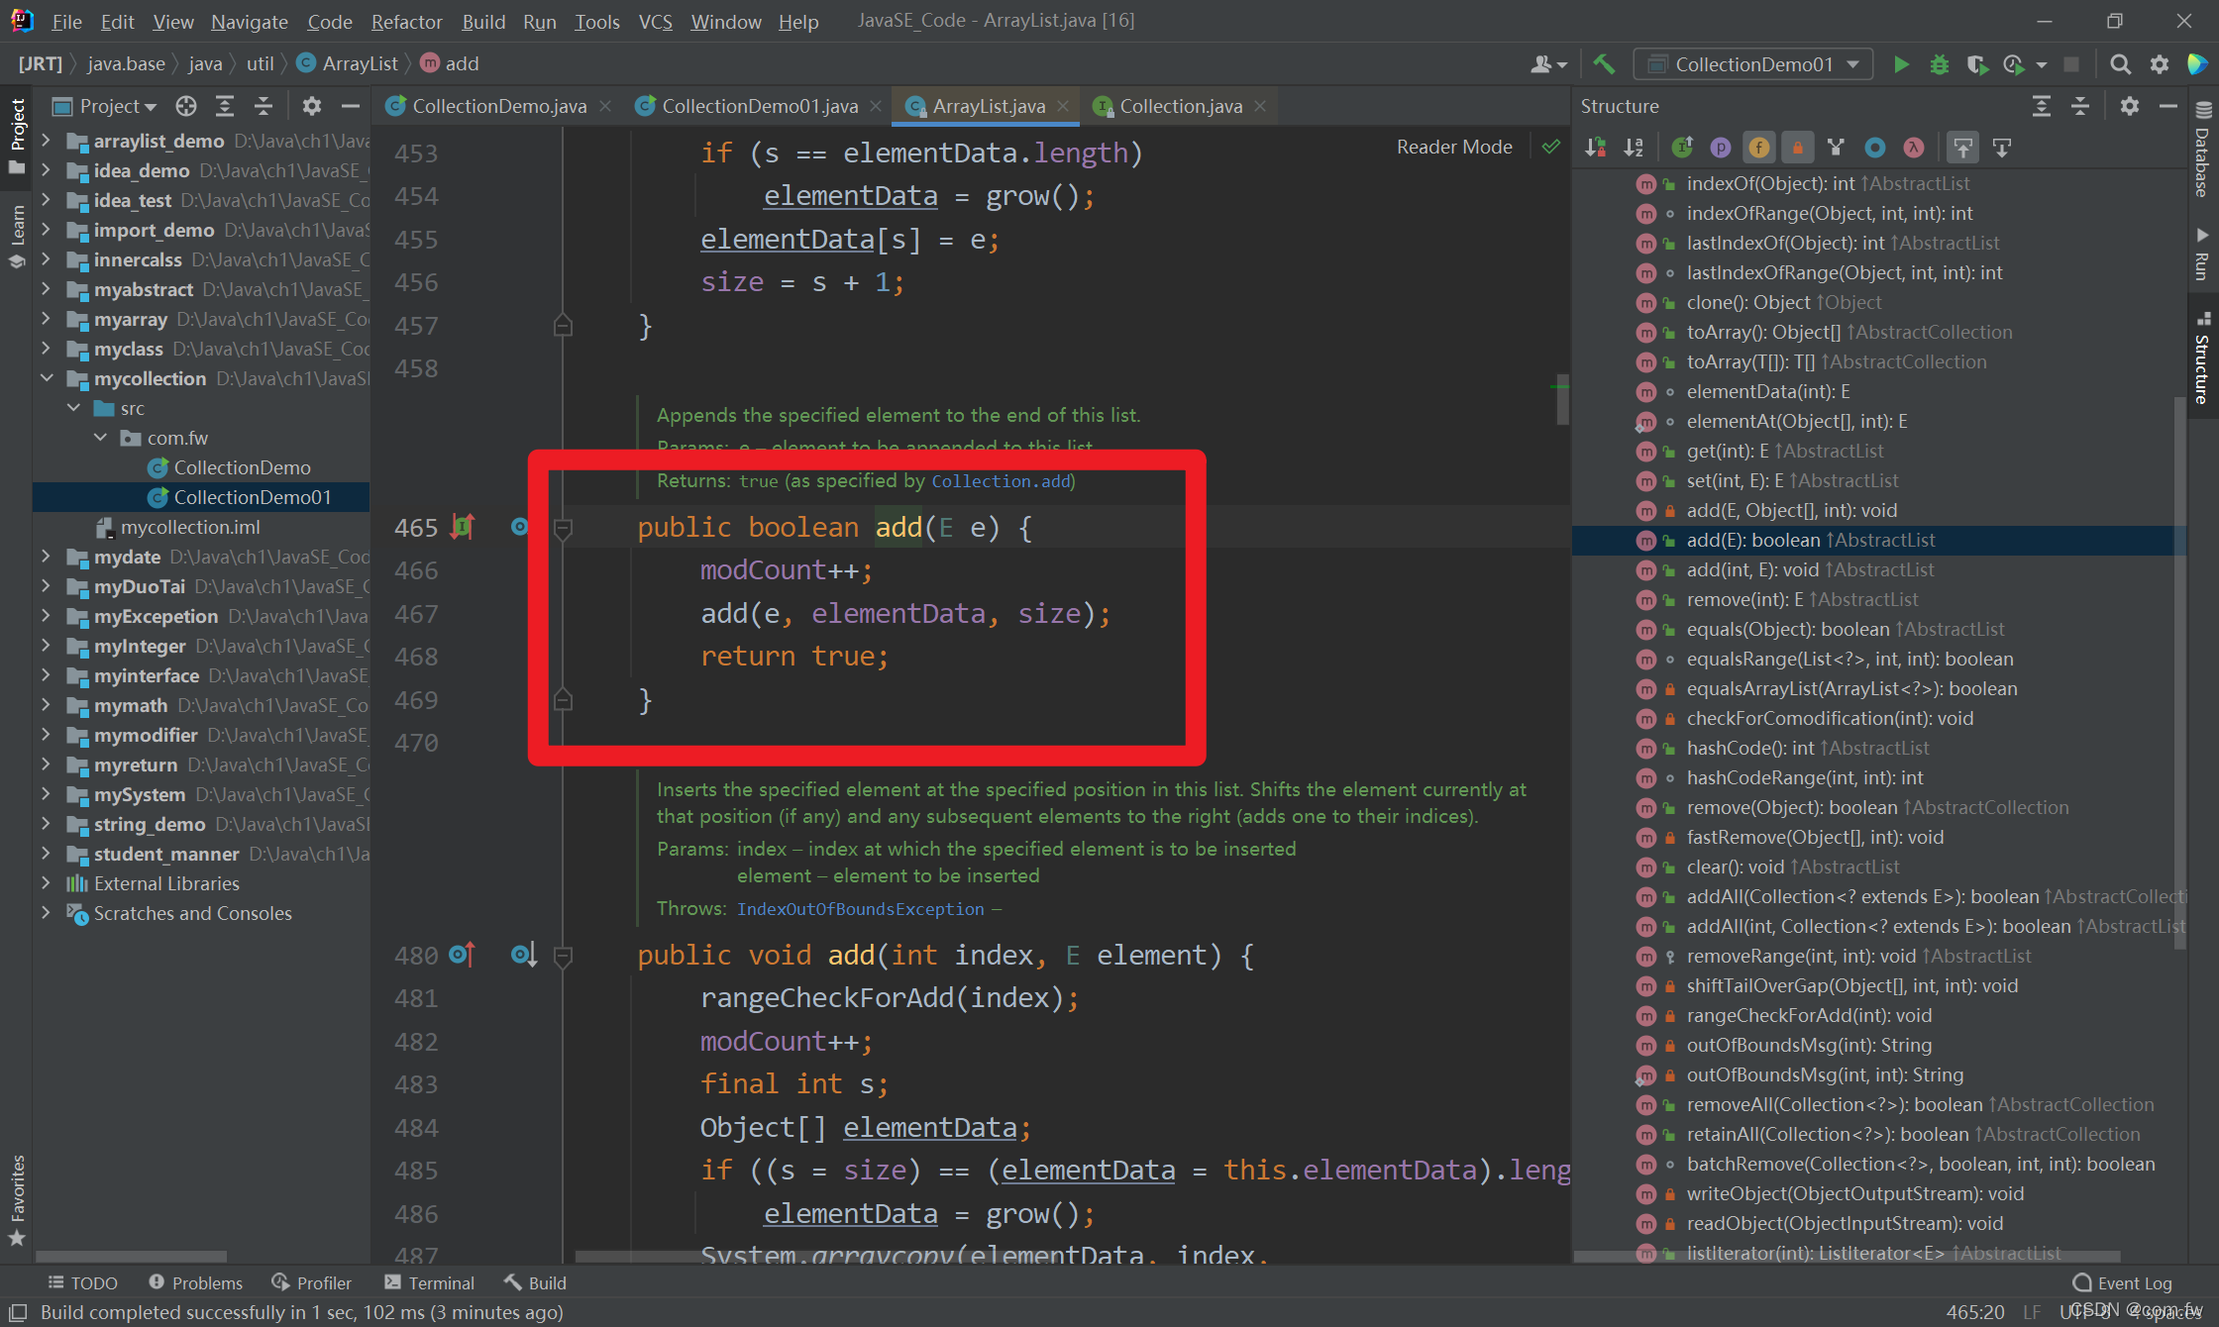Open CollectionDemo01 run configuration dropdown
Screen dimensions: 2219x1327
click(1752, 64)
